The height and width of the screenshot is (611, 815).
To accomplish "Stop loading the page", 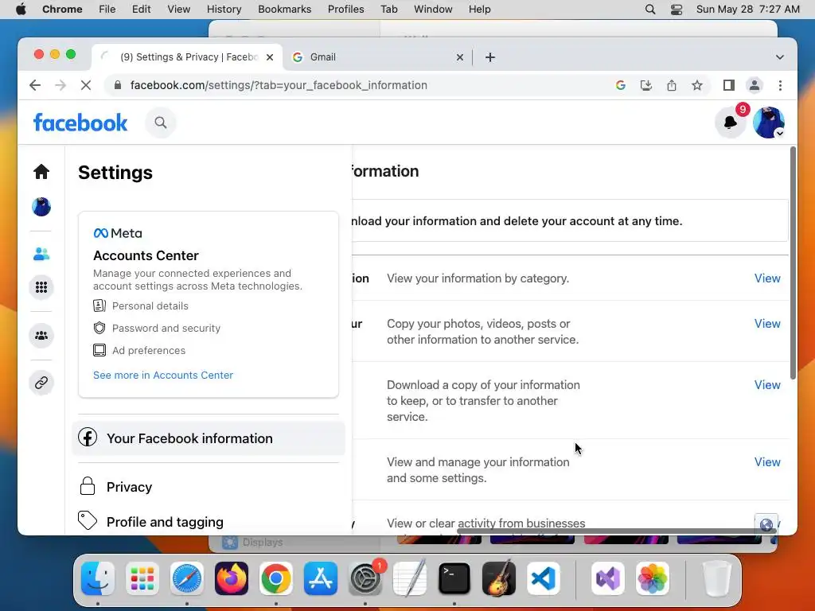I will coord(86,85).
